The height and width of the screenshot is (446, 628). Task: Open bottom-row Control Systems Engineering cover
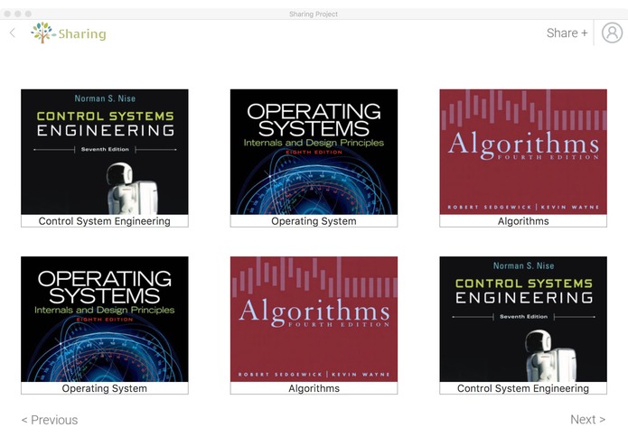pos(523,320)
